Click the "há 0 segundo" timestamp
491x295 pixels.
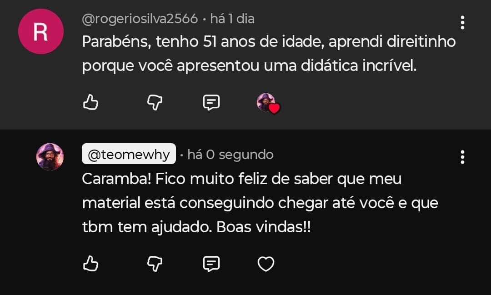(x=230, y=155)
